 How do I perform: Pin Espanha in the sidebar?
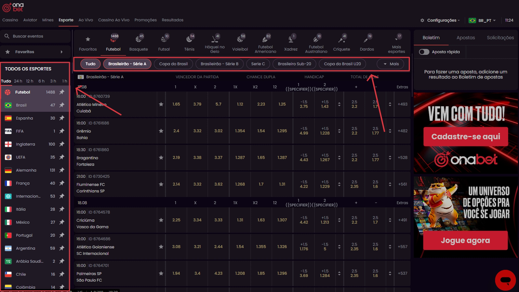62,118
